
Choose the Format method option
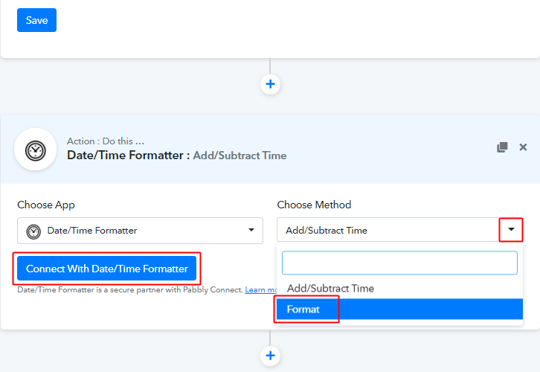[x=399, y=309]
